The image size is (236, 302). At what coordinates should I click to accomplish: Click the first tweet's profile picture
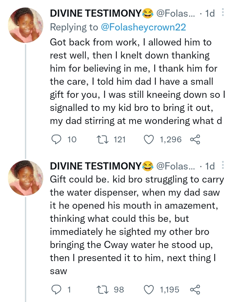(x=26, y=25)
